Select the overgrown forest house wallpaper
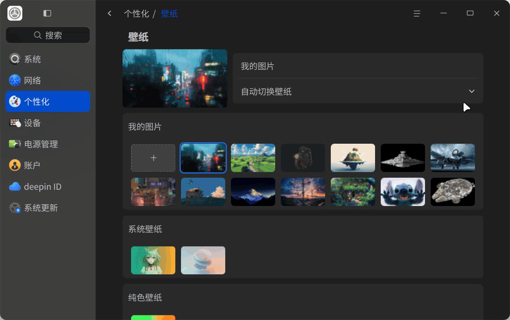Image resolution: width=510 pixels, height=320 pixels. coord(353,192)
